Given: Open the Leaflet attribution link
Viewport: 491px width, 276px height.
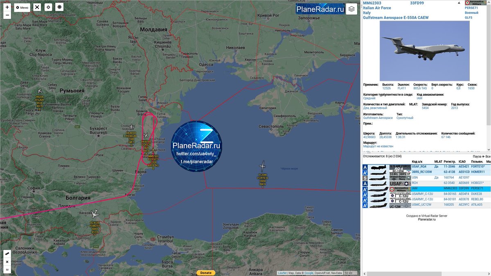Looking at the screenshot, I should click(282, 273).
